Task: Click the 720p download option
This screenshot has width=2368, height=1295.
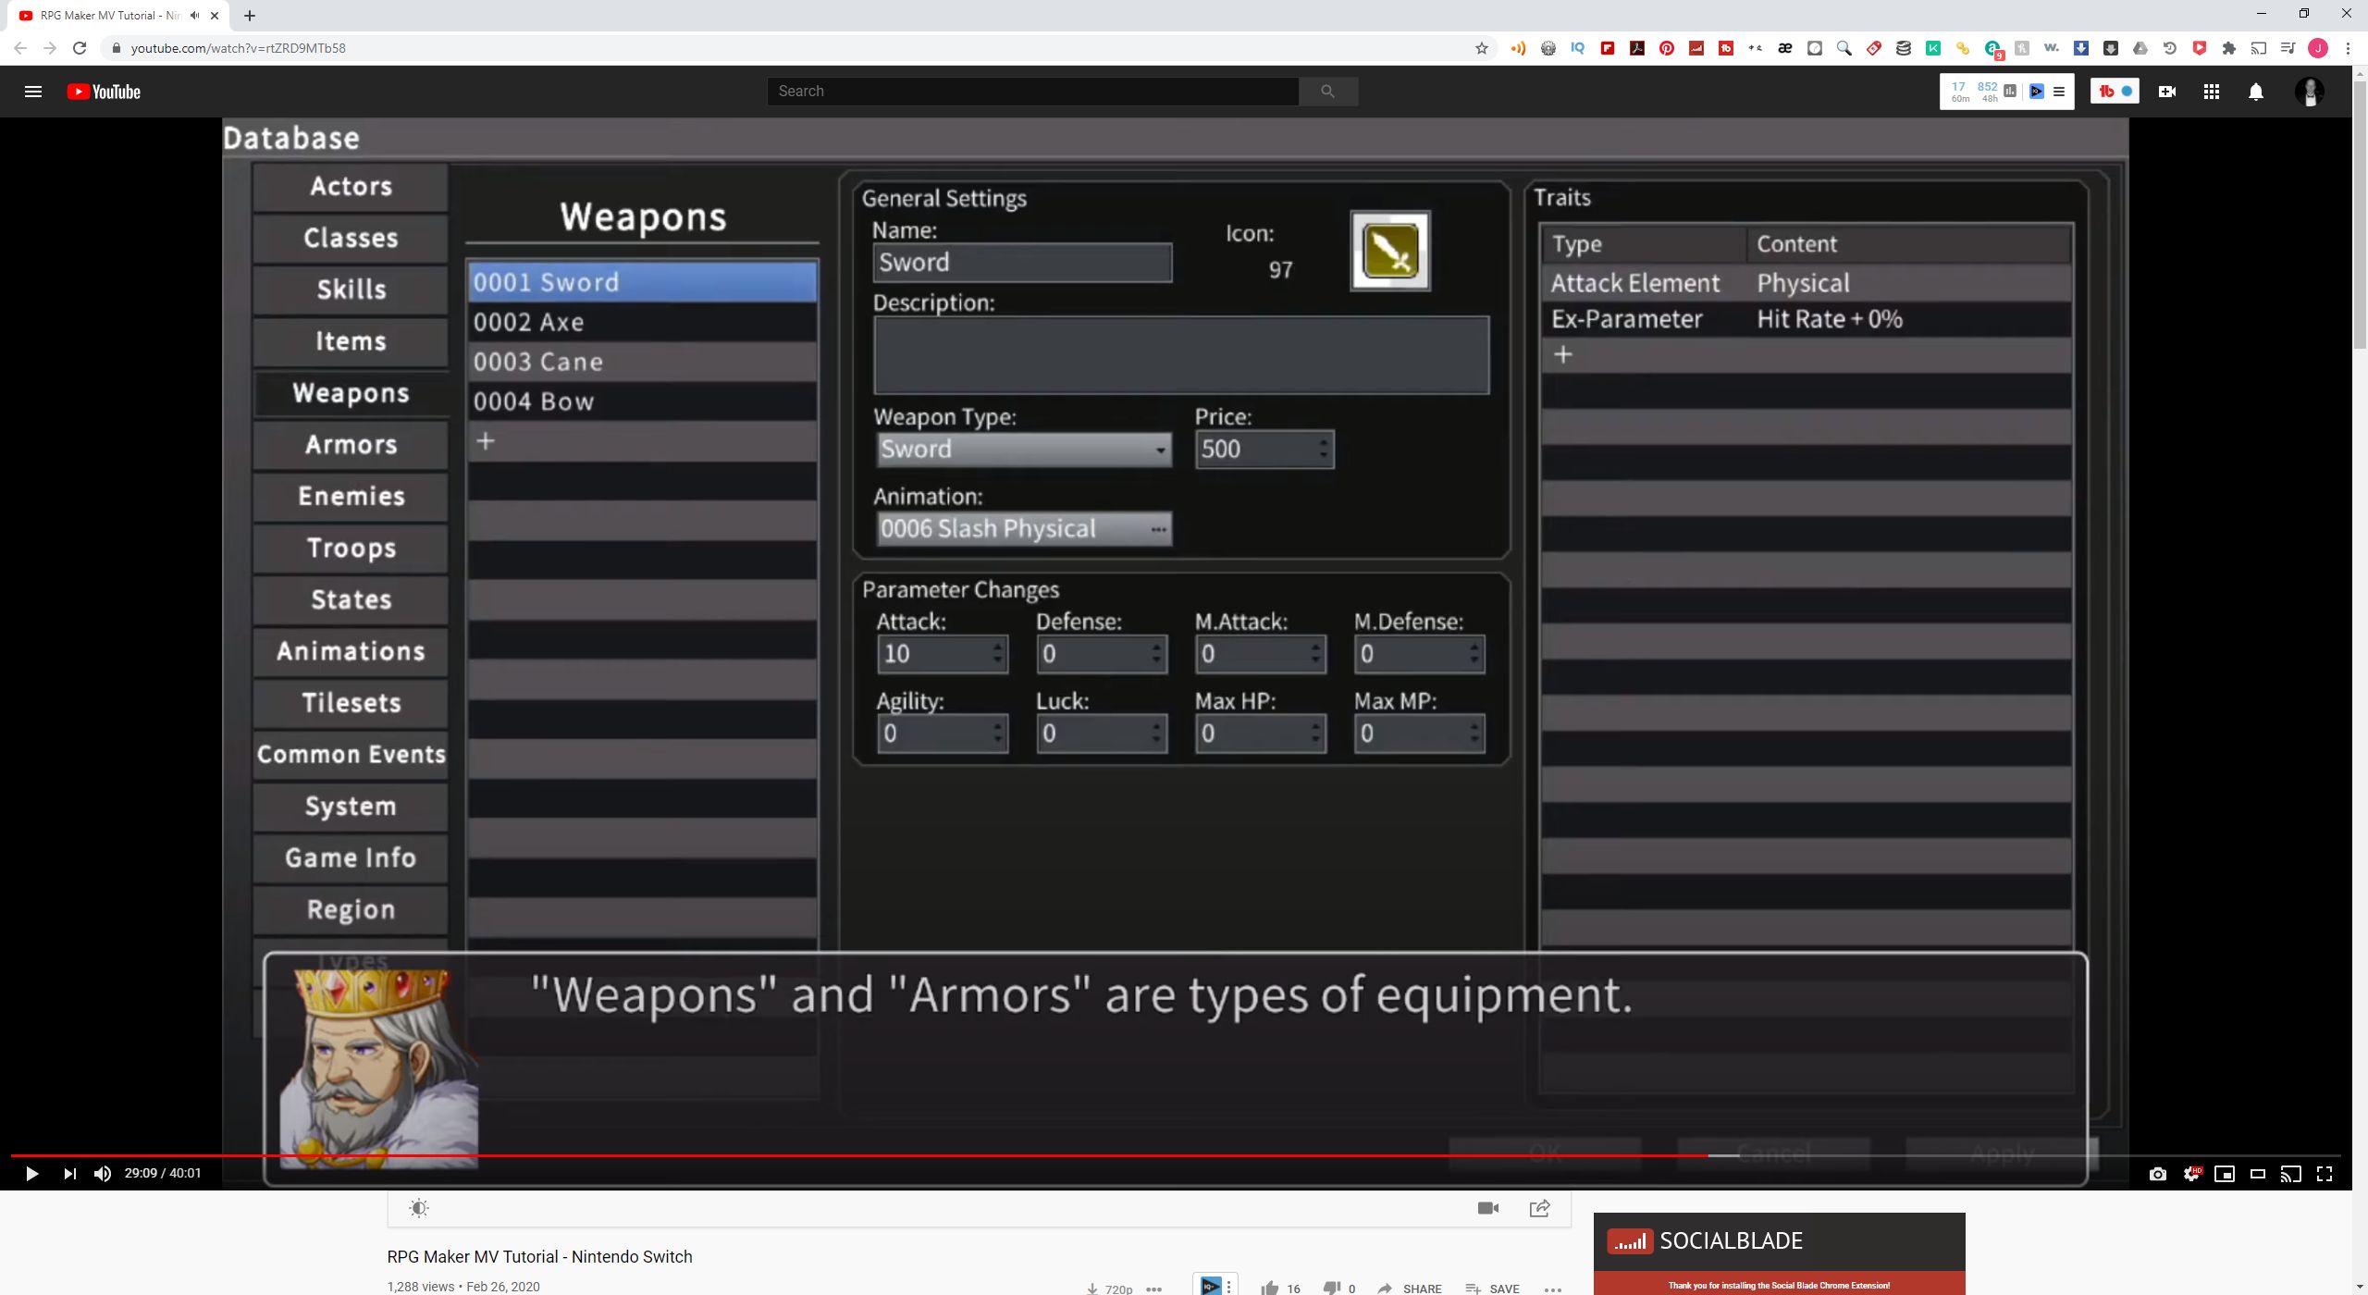Action: pos(1110,1288)
